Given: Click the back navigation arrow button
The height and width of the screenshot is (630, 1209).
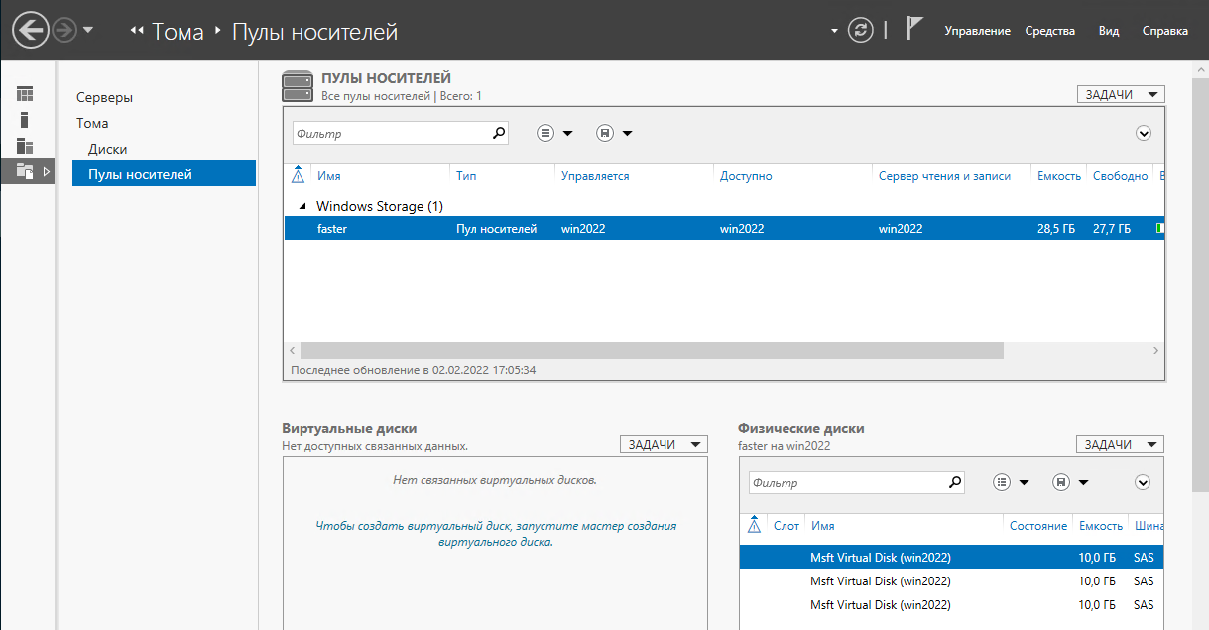Looking at the screenshot, I should pyautogui.click(x=31, y=31).
